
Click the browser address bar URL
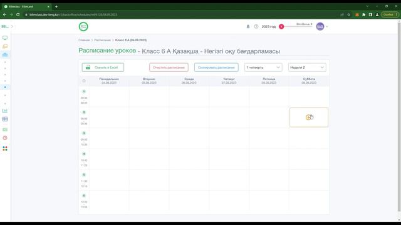73,14
